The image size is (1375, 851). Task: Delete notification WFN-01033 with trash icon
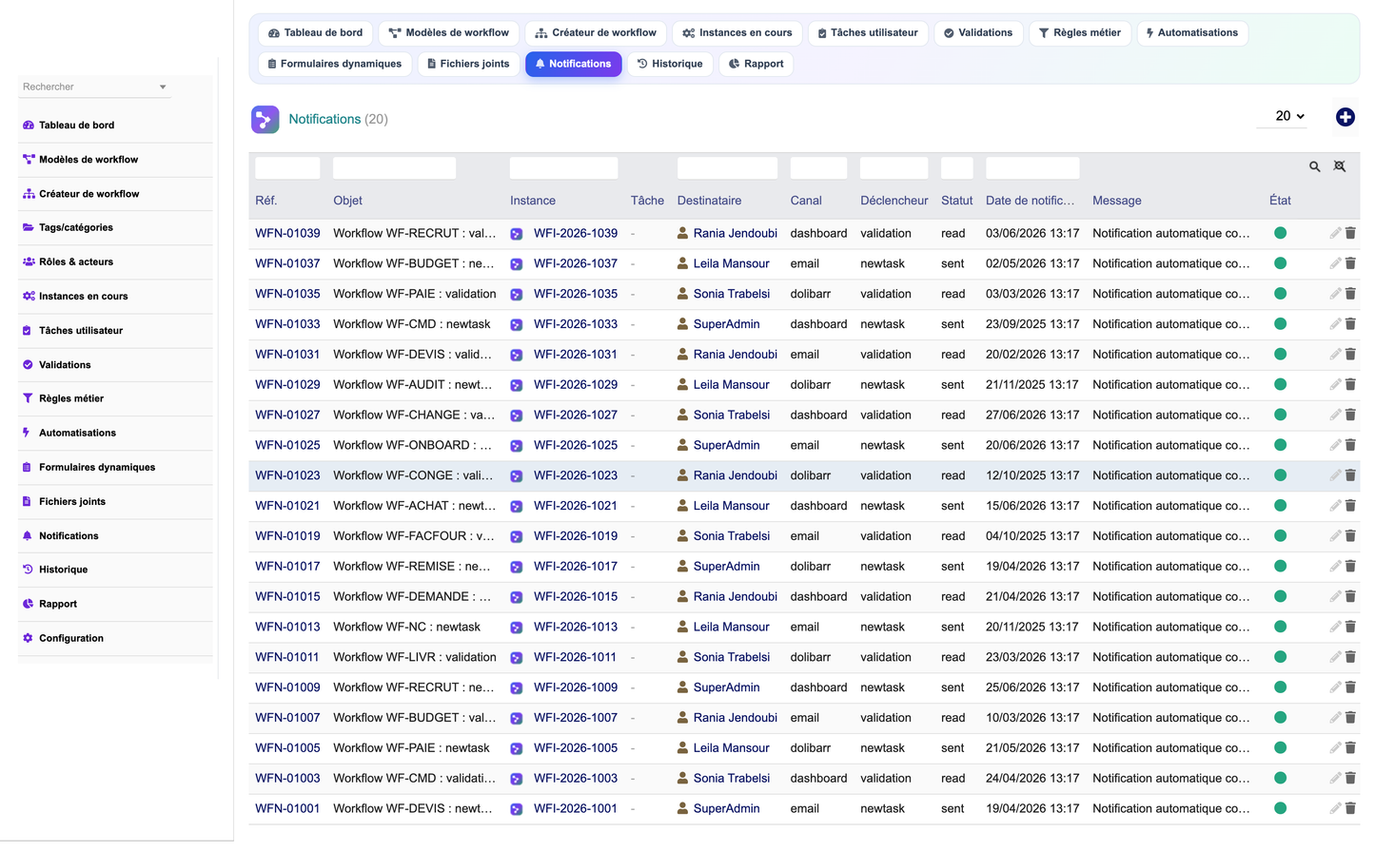(1350, 324)
